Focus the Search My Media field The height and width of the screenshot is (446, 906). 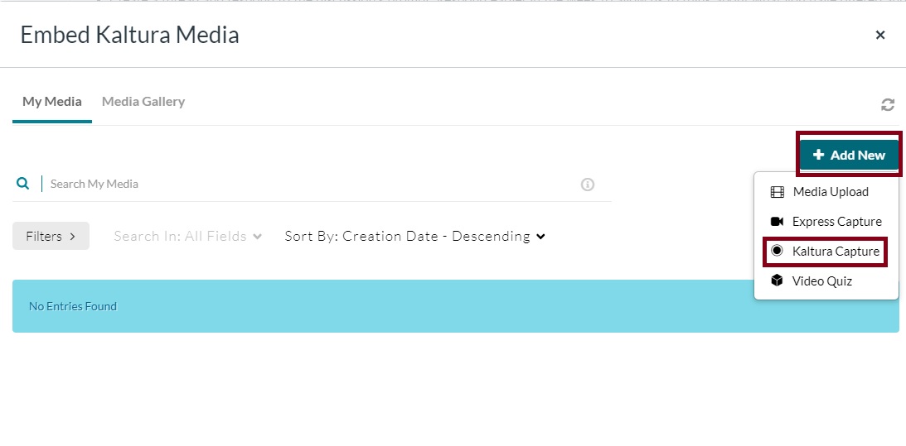pyautogui.click(x=307, y=184)
